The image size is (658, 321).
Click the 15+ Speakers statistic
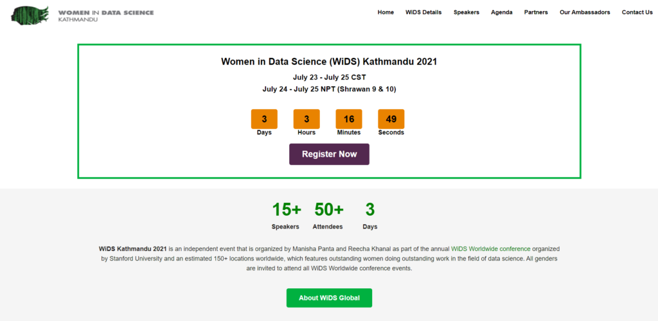click(x=285, y=216)
